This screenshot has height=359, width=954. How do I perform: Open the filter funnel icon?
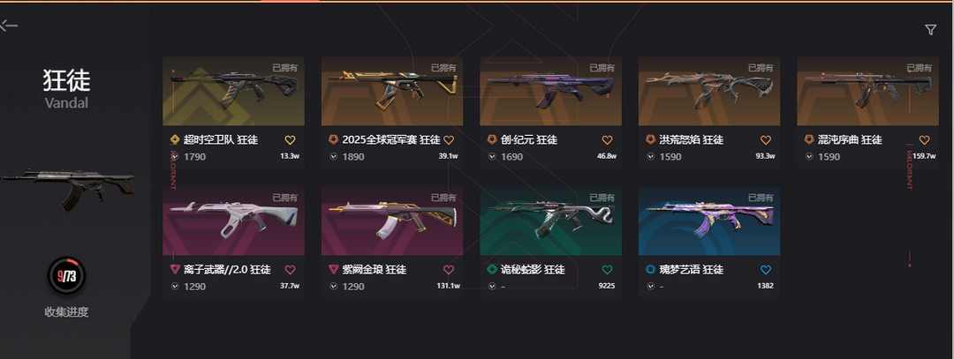pyautogui.click(x=930, y=30)
